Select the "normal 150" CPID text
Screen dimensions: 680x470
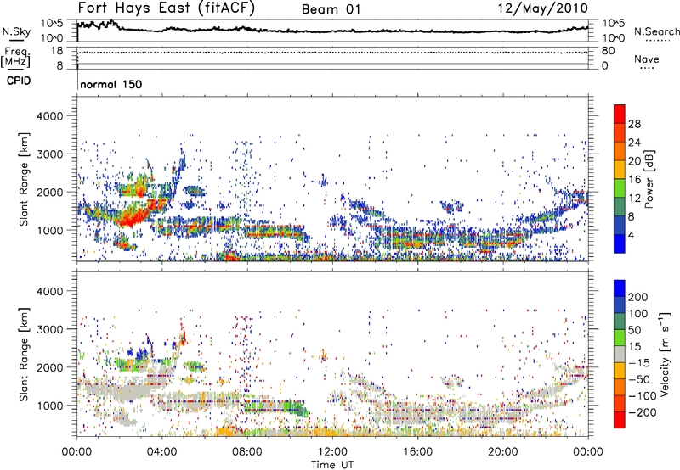tap(111, 84)
